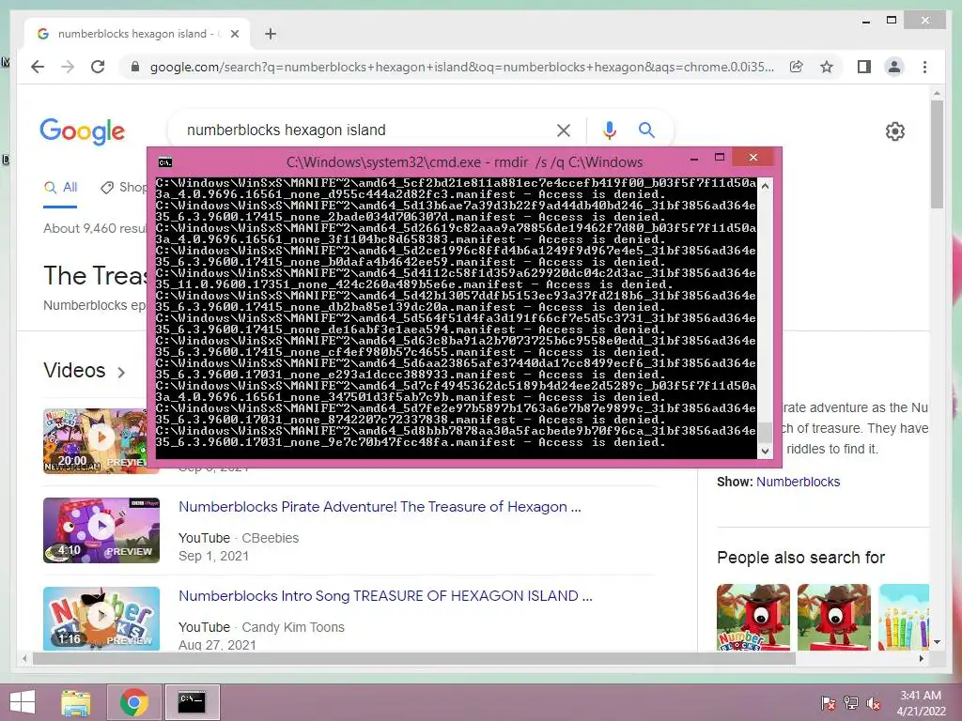Open the Windows Start button
This screenshot has height=721, width=962.
pyautogui.click(x=23, y=702)
